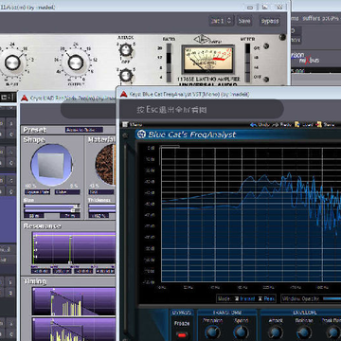Click the lower Timing graph
This screenshot has height=341, width=341.
(74, 330)
